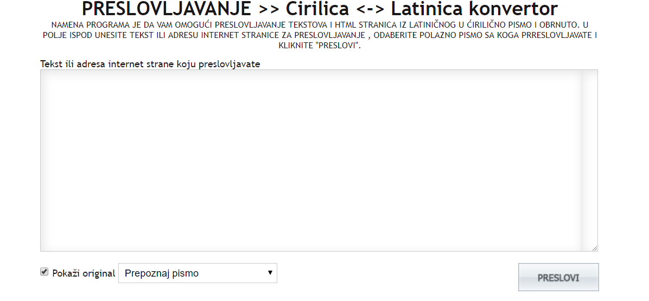This screenshot has height=301, width=649.
Task: Click the Pokaži original label text
Action: click(x=84, y=273)
